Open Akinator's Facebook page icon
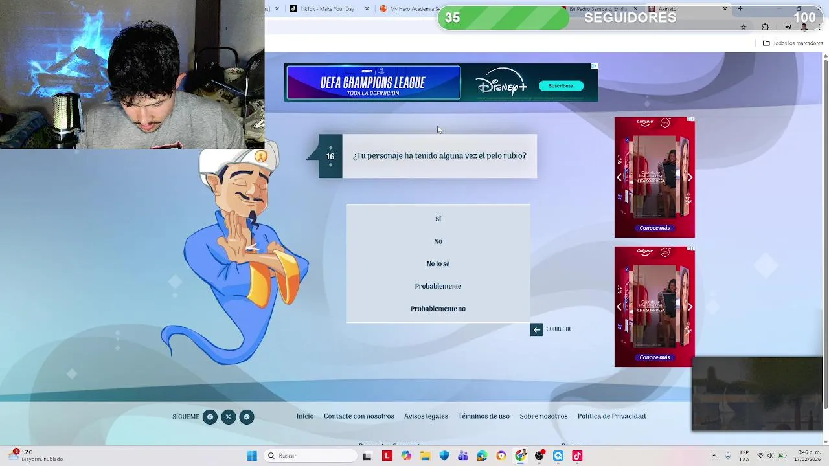 point(210,417)
